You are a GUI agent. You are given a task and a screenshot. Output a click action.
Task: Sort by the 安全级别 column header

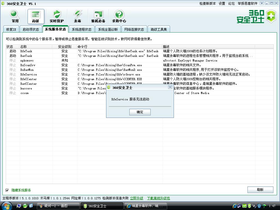click(65, 46)
